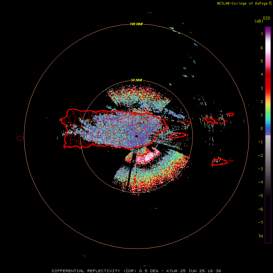Image resolution: width=273 pixels, height=273 pixels.
Task: Click the legend value 1
Action: tap(262, 115)
